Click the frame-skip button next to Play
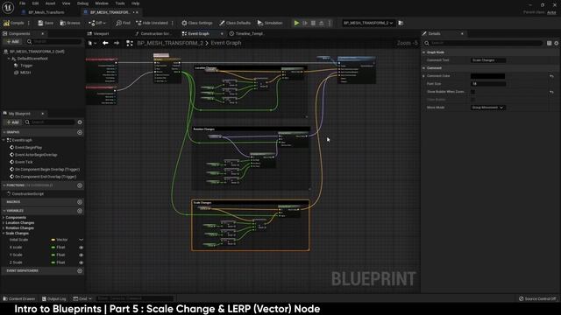The width and height of the screenshot is (561, 315). click(x=305, y=23)
